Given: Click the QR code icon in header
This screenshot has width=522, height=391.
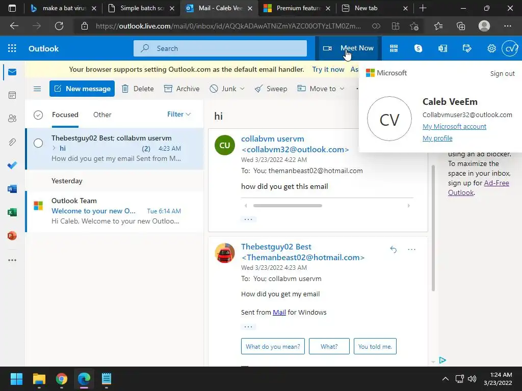Looking at the screenshot, I should point(394,48).
